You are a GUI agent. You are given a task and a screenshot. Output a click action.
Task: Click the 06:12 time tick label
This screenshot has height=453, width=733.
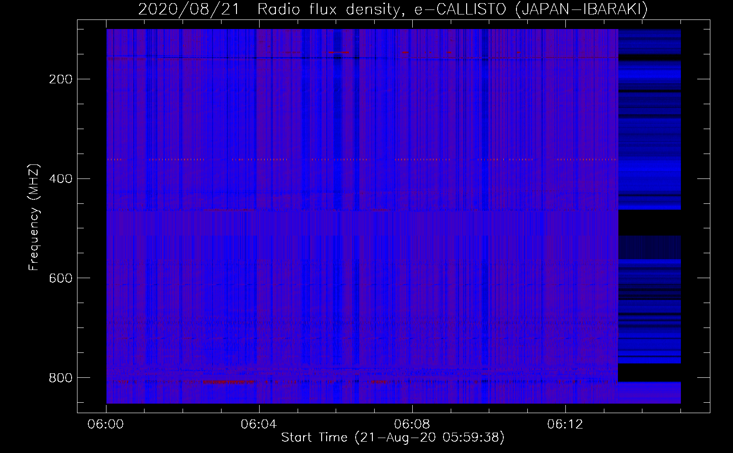coord(565,424)
